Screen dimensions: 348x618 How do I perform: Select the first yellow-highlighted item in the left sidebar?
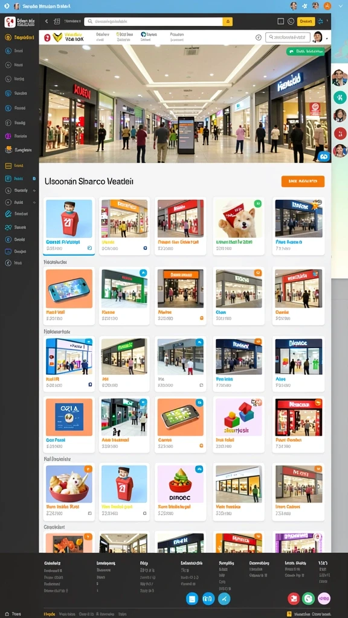[20, 37]
